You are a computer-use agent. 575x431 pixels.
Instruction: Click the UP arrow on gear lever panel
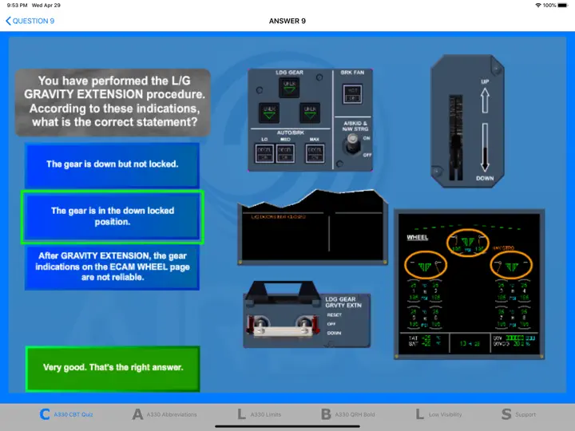click(485, 101)
